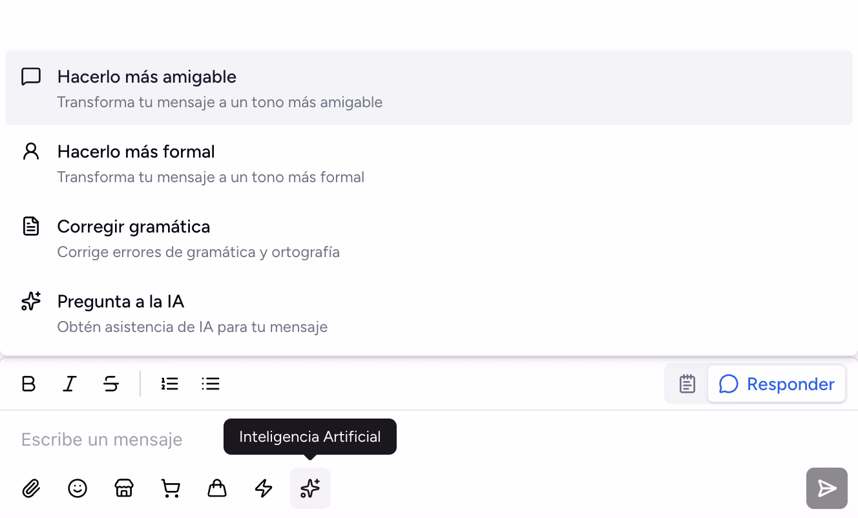Toggle italic text formatting
The height and width of the screenshot is (518, 858).
[69, 384]
